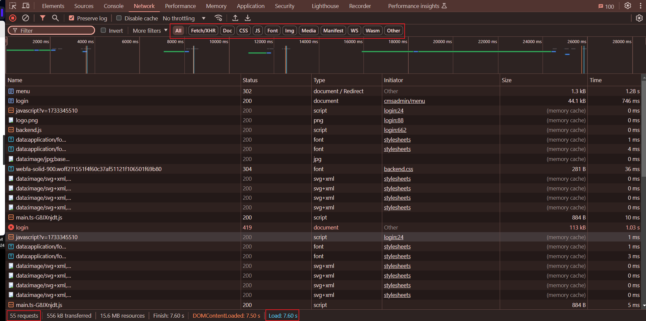
Task: Open the 100 issues counter
Action: click(x=606, y=6)
